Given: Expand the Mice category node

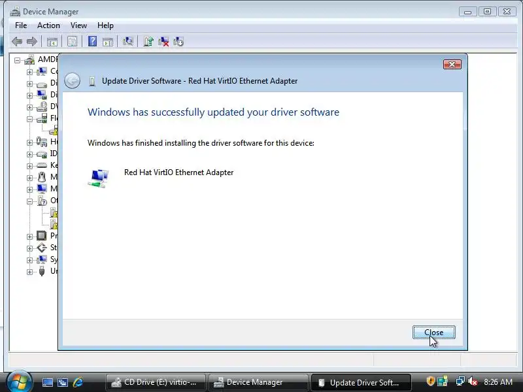Looking at the screenshot, I should (29, 178).
